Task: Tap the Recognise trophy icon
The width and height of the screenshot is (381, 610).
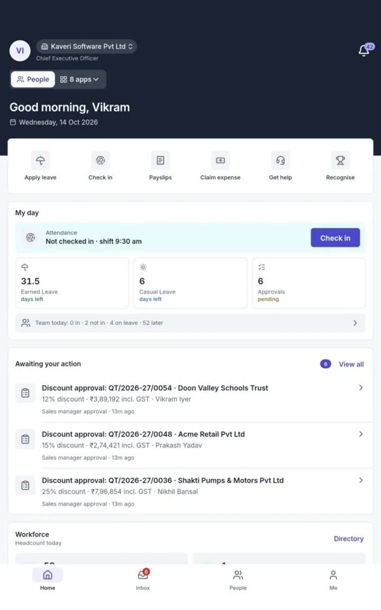Action: tap(340, 160)
